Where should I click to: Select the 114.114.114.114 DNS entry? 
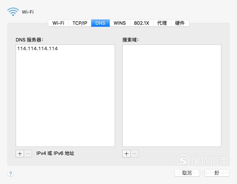coord(37,49)
